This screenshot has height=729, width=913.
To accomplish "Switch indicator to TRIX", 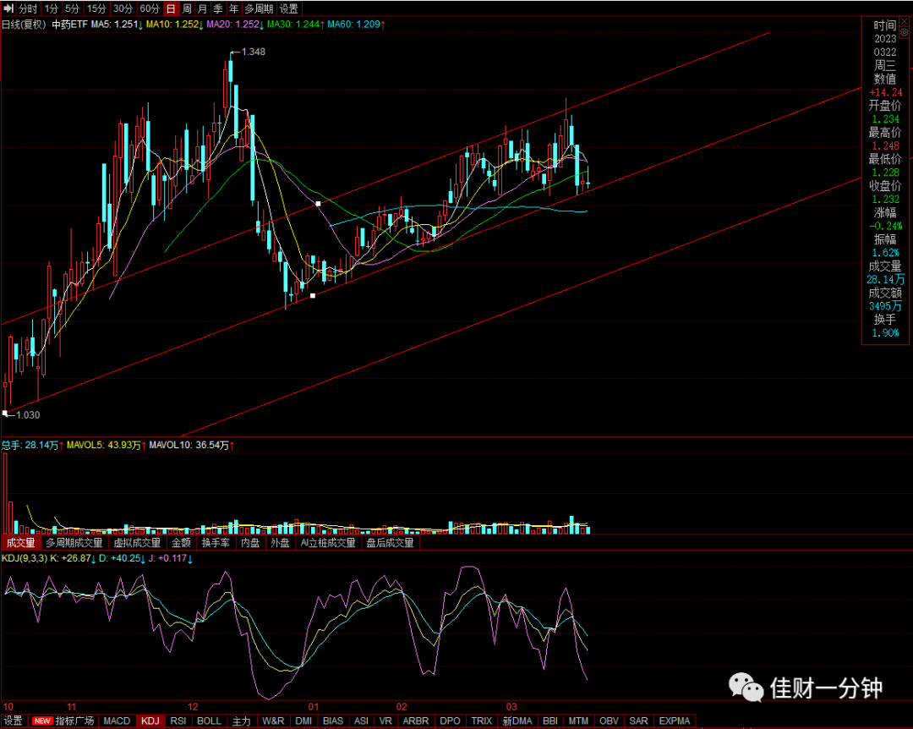I will 482,721.
